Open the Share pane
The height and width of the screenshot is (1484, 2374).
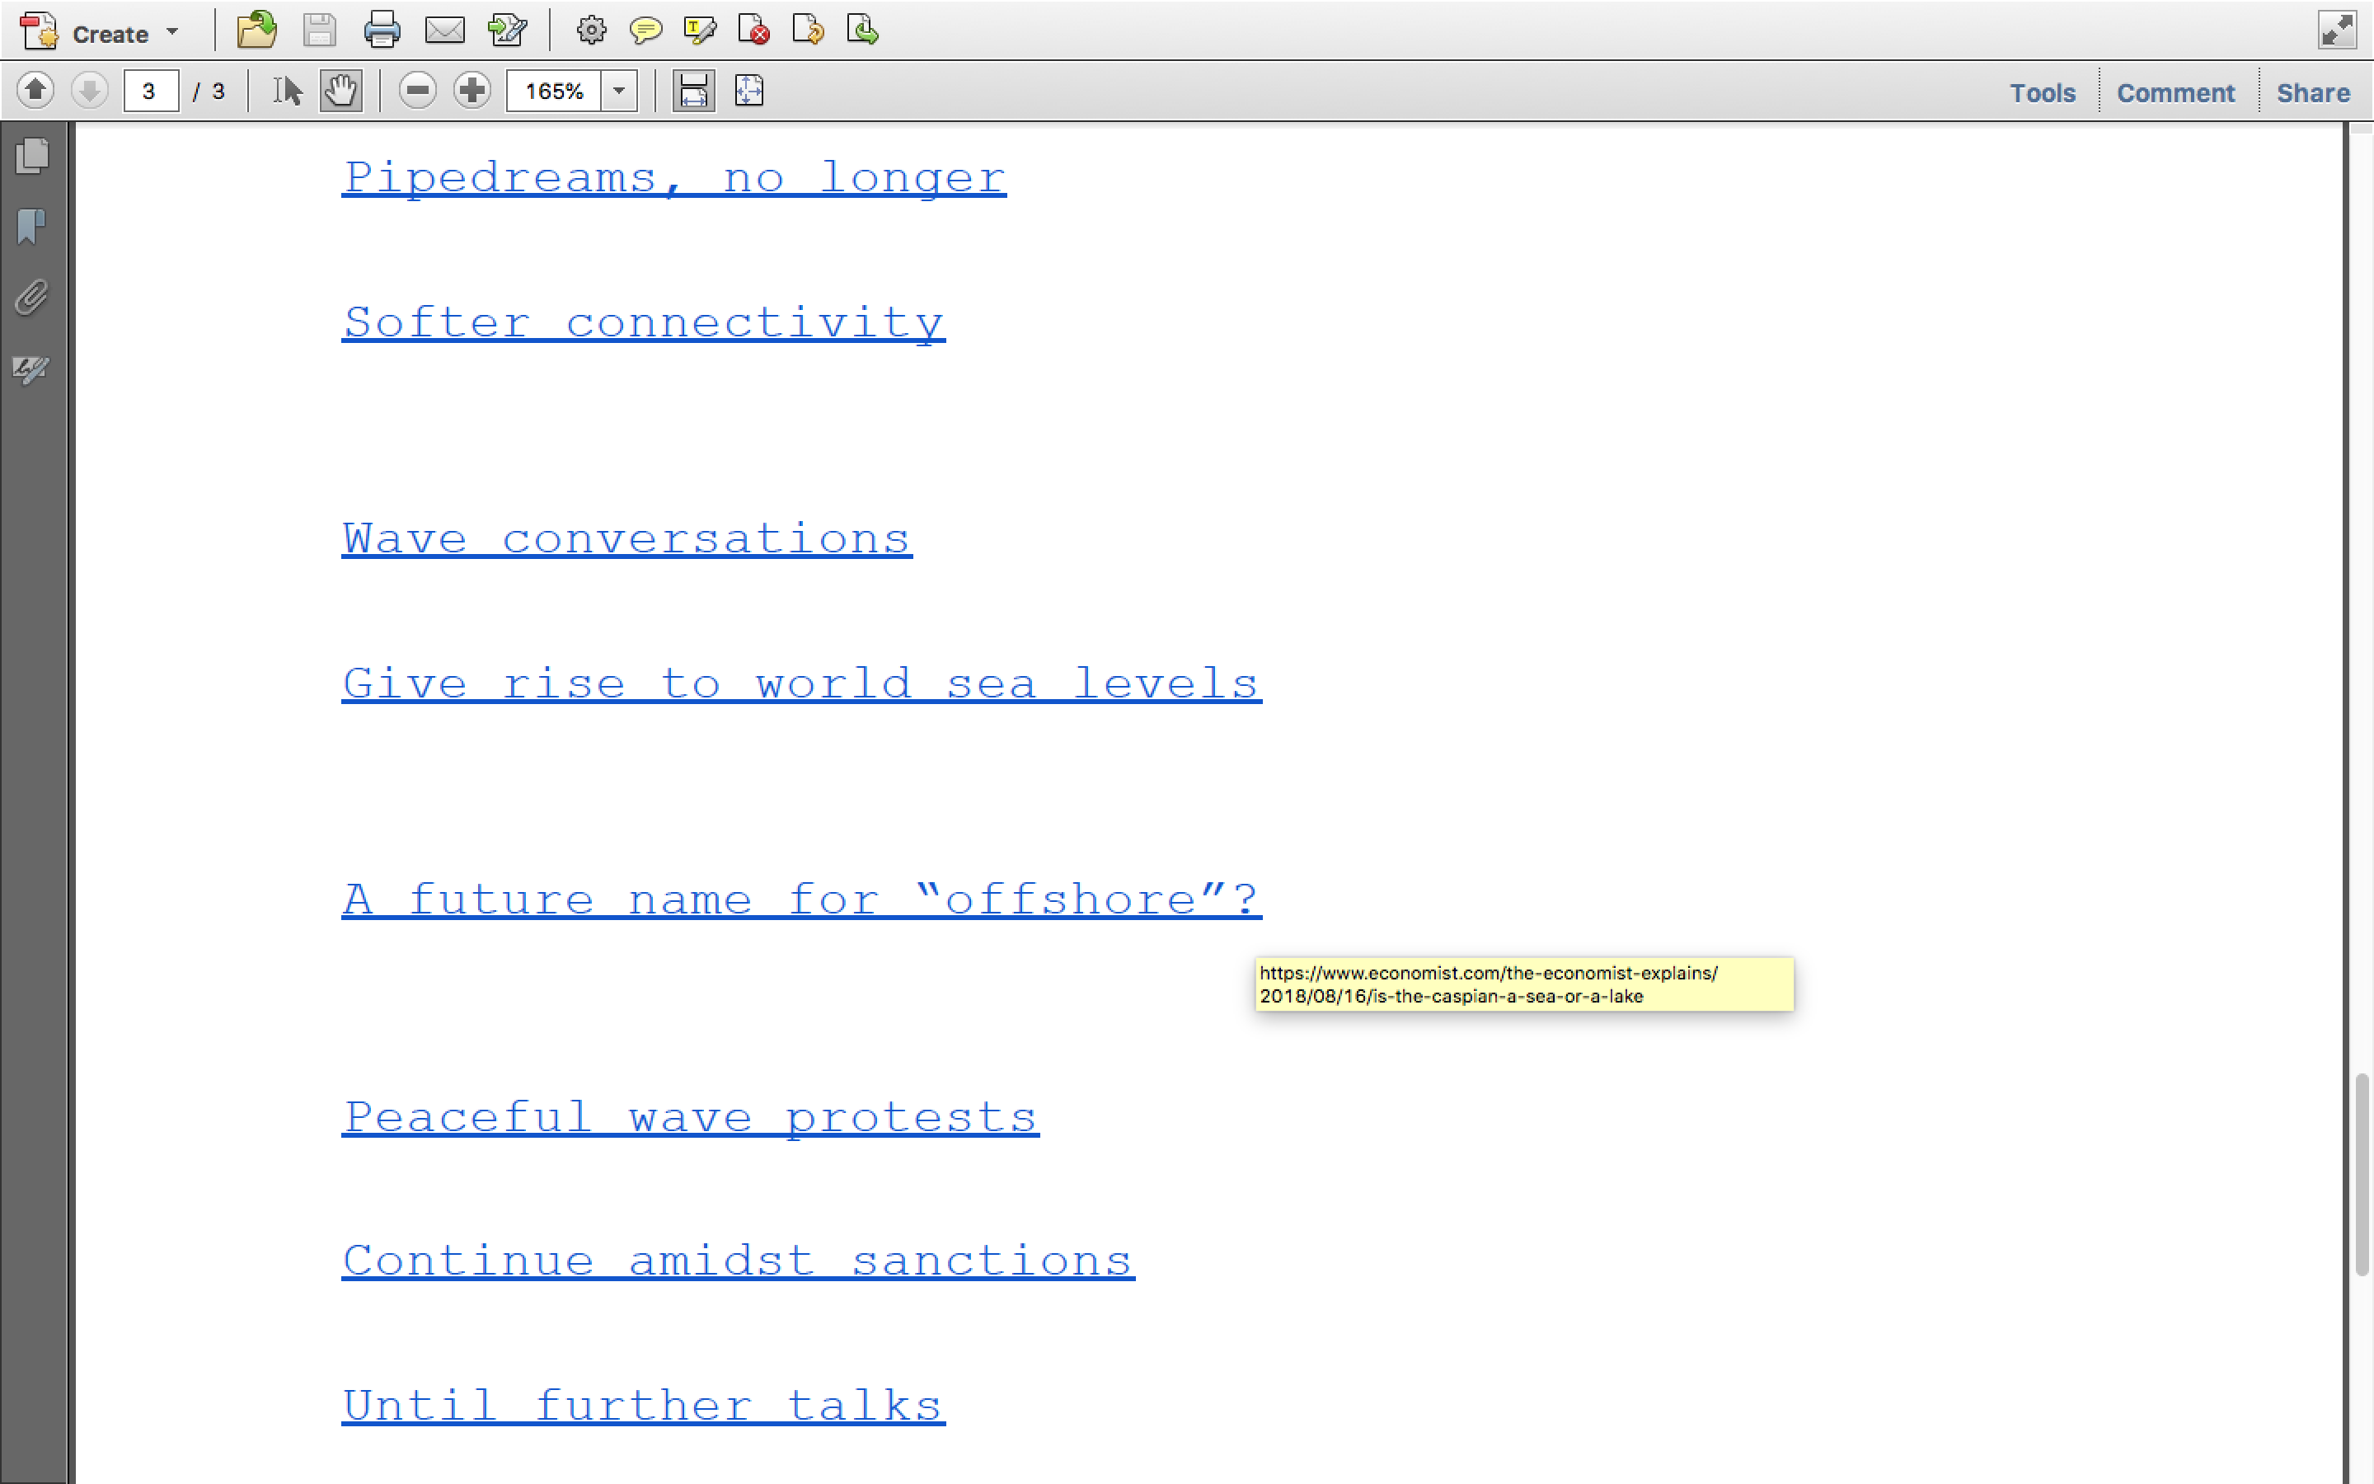(2313, 92)
